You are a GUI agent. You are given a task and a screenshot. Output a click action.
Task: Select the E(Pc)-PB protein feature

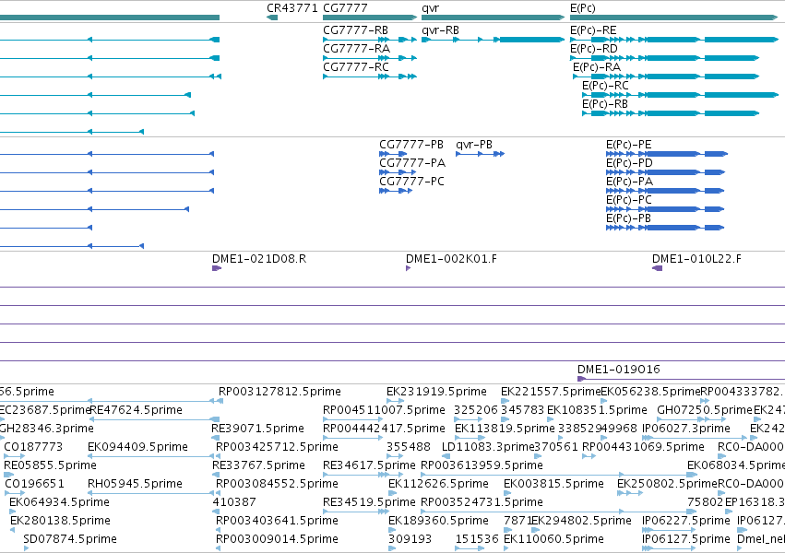[665, 228]
